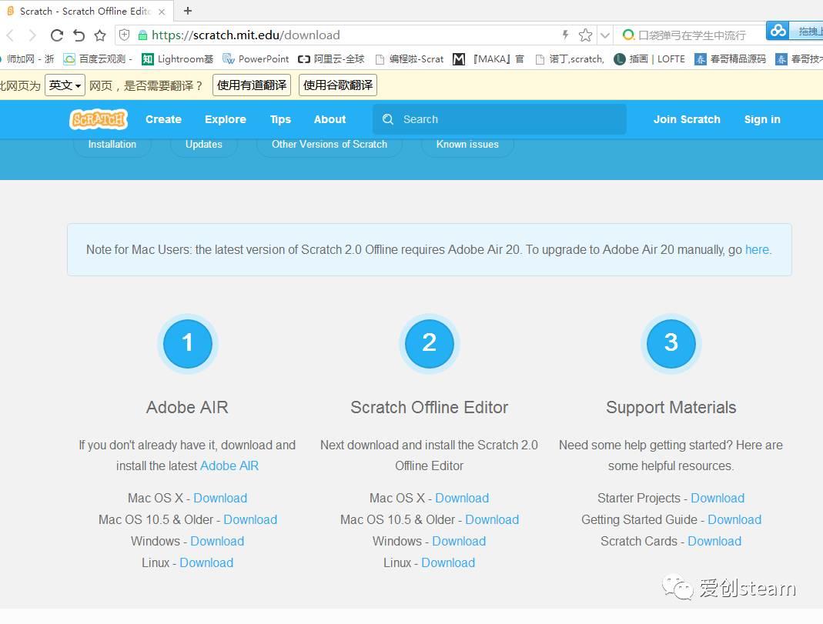Click the shield security icon in the address bar

[125, 35]
